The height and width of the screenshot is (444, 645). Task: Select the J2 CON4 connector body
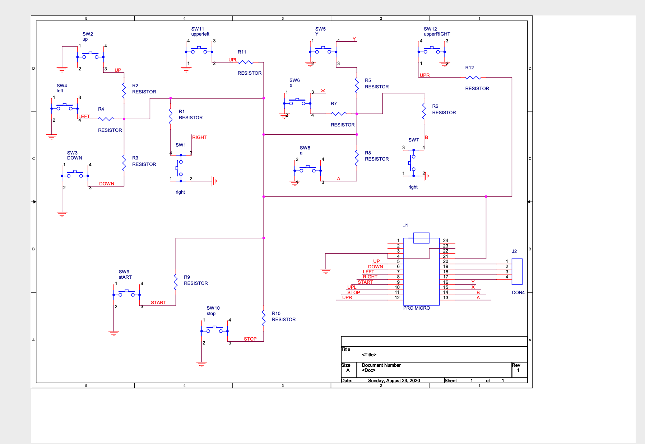tap(517, 272)
